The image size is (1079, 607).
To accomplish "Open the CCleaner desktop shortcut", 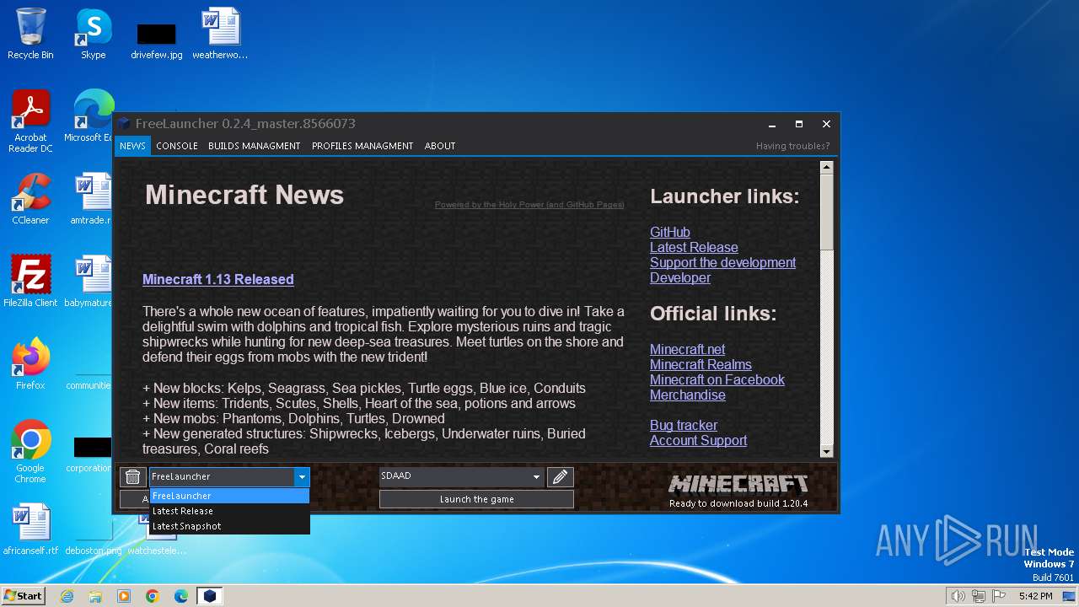I will click(30, 199).
